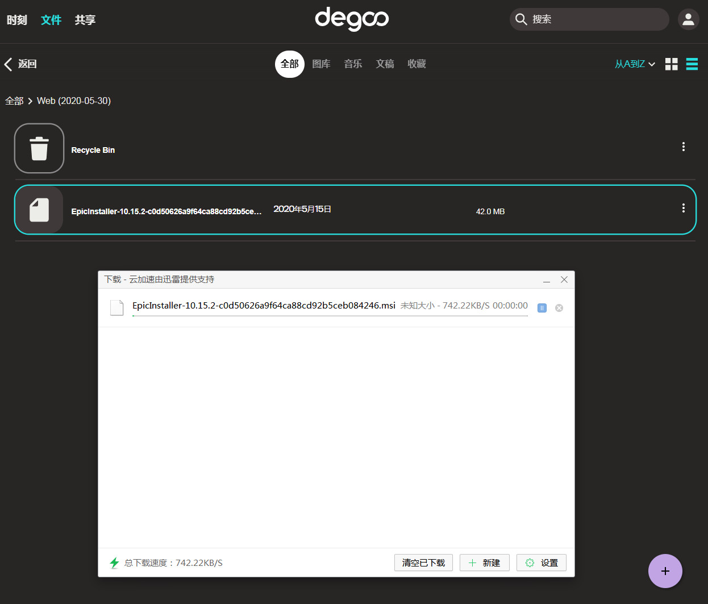
Task: Select the 文稿 filter
Action: (385, 64)
